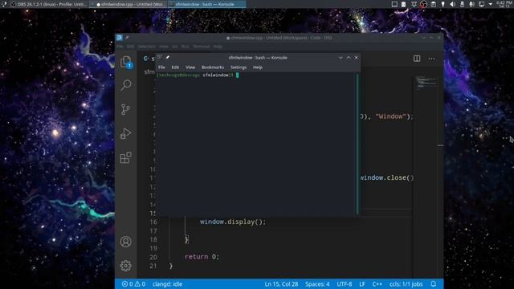Screen dimensions: 514x289
Task: Open the Konsole File menu
Action: [x=161, y=67]
